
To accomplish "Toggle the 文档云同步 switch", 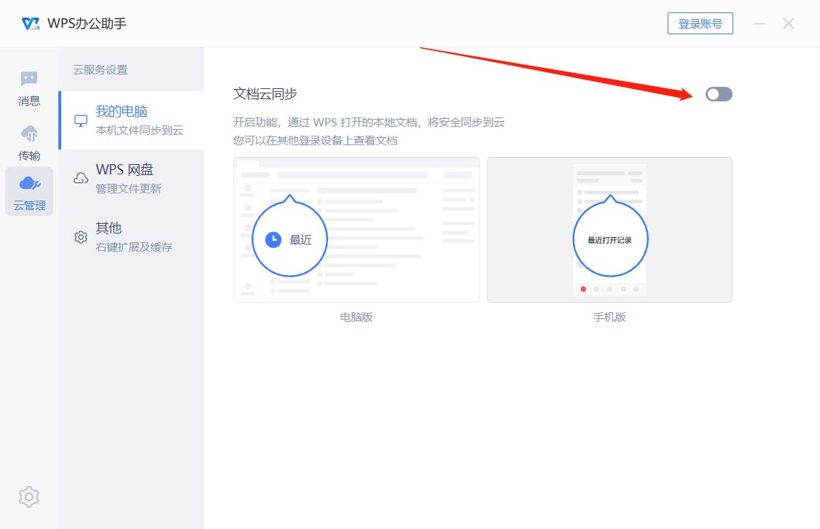I will (719, 94).
